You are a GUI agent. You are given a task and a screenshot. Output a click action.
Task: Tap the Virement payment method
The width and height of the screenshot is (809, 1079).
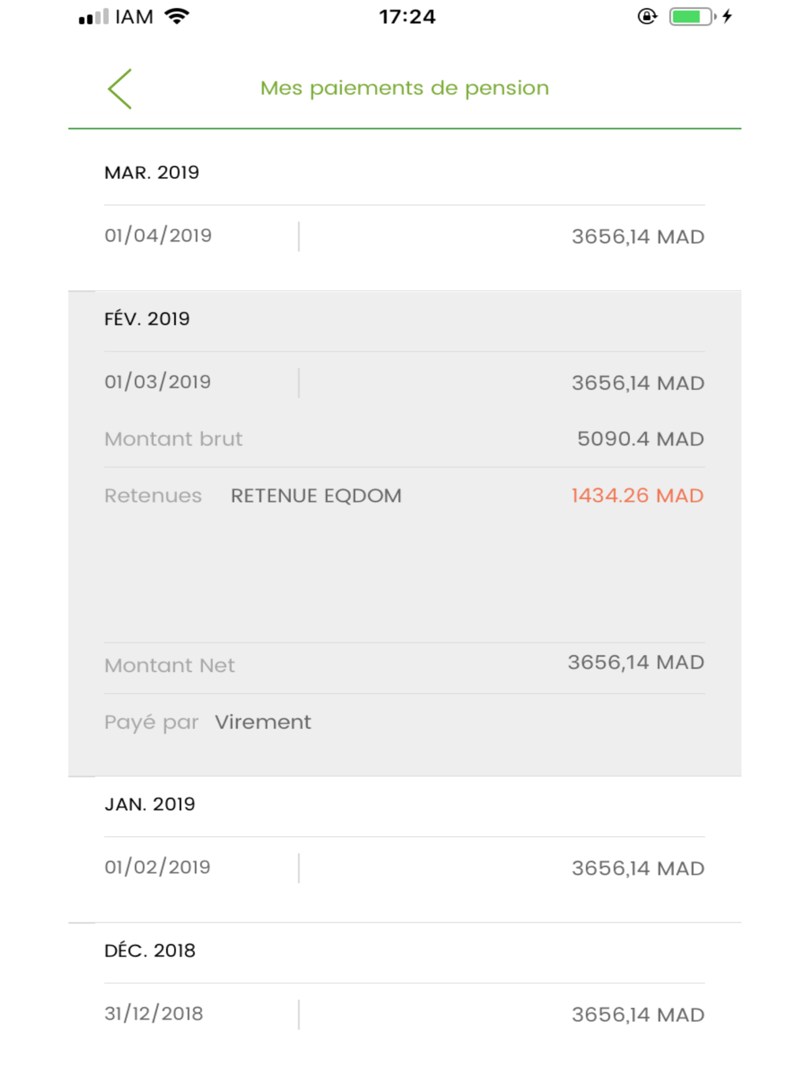(x=263, y=722)
